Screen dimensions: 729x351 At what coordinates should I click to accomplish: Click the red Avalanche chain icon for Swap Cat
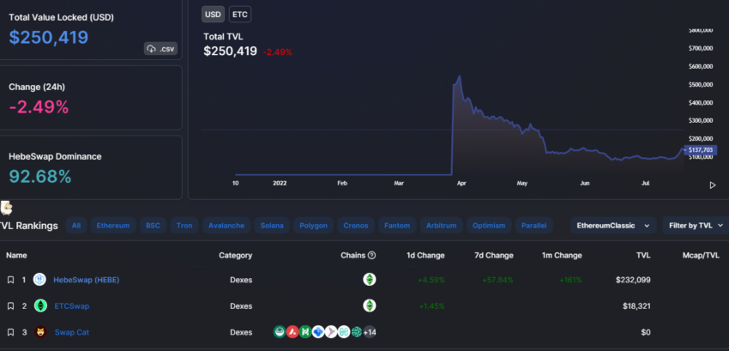292,332
